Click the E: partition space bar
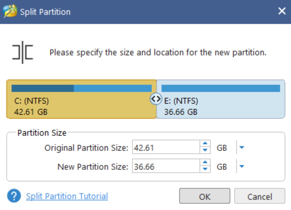Image resolution: width=291 pixels, height=210 pixels. point(221,88)
